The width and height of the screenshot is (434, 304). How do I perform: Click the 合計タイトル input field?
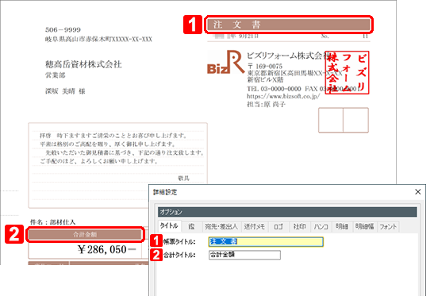click(x=244, y=255)
